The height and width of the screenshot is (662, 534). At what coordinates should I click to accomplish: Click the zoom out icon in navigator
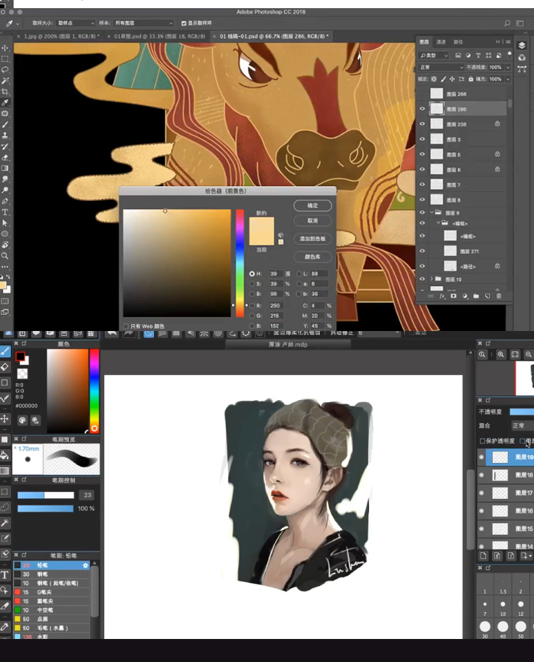pos(529,355)
